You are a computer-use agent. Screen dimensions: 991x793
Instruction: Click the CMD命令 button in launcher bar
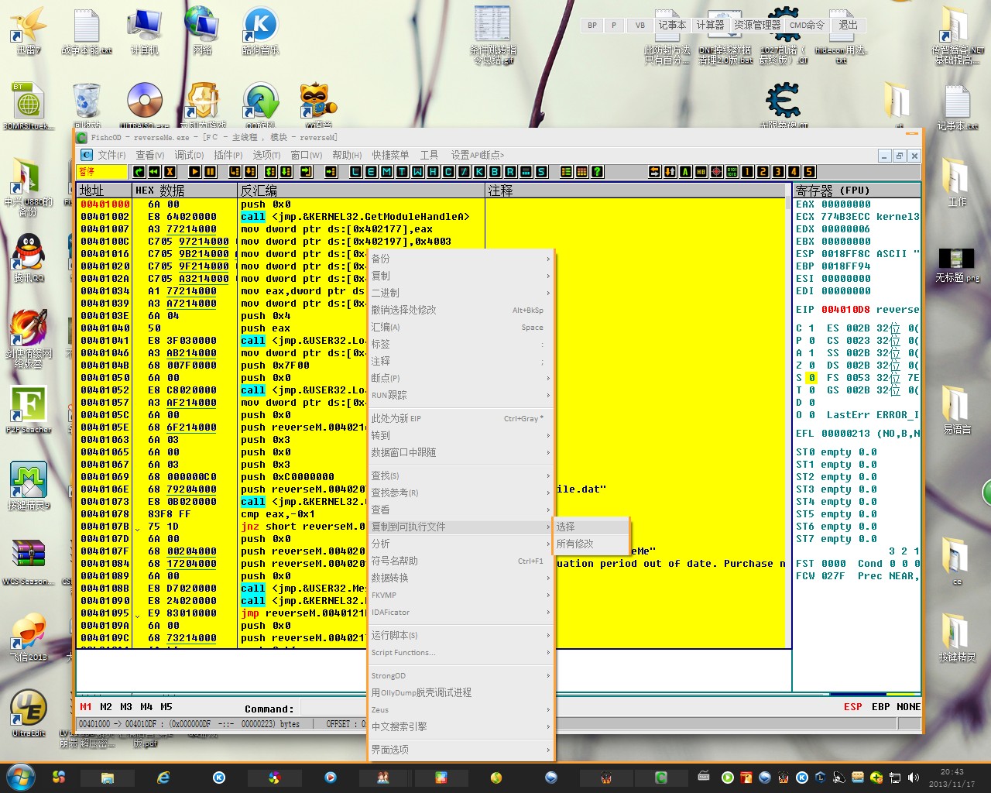(x=807, y=25)
